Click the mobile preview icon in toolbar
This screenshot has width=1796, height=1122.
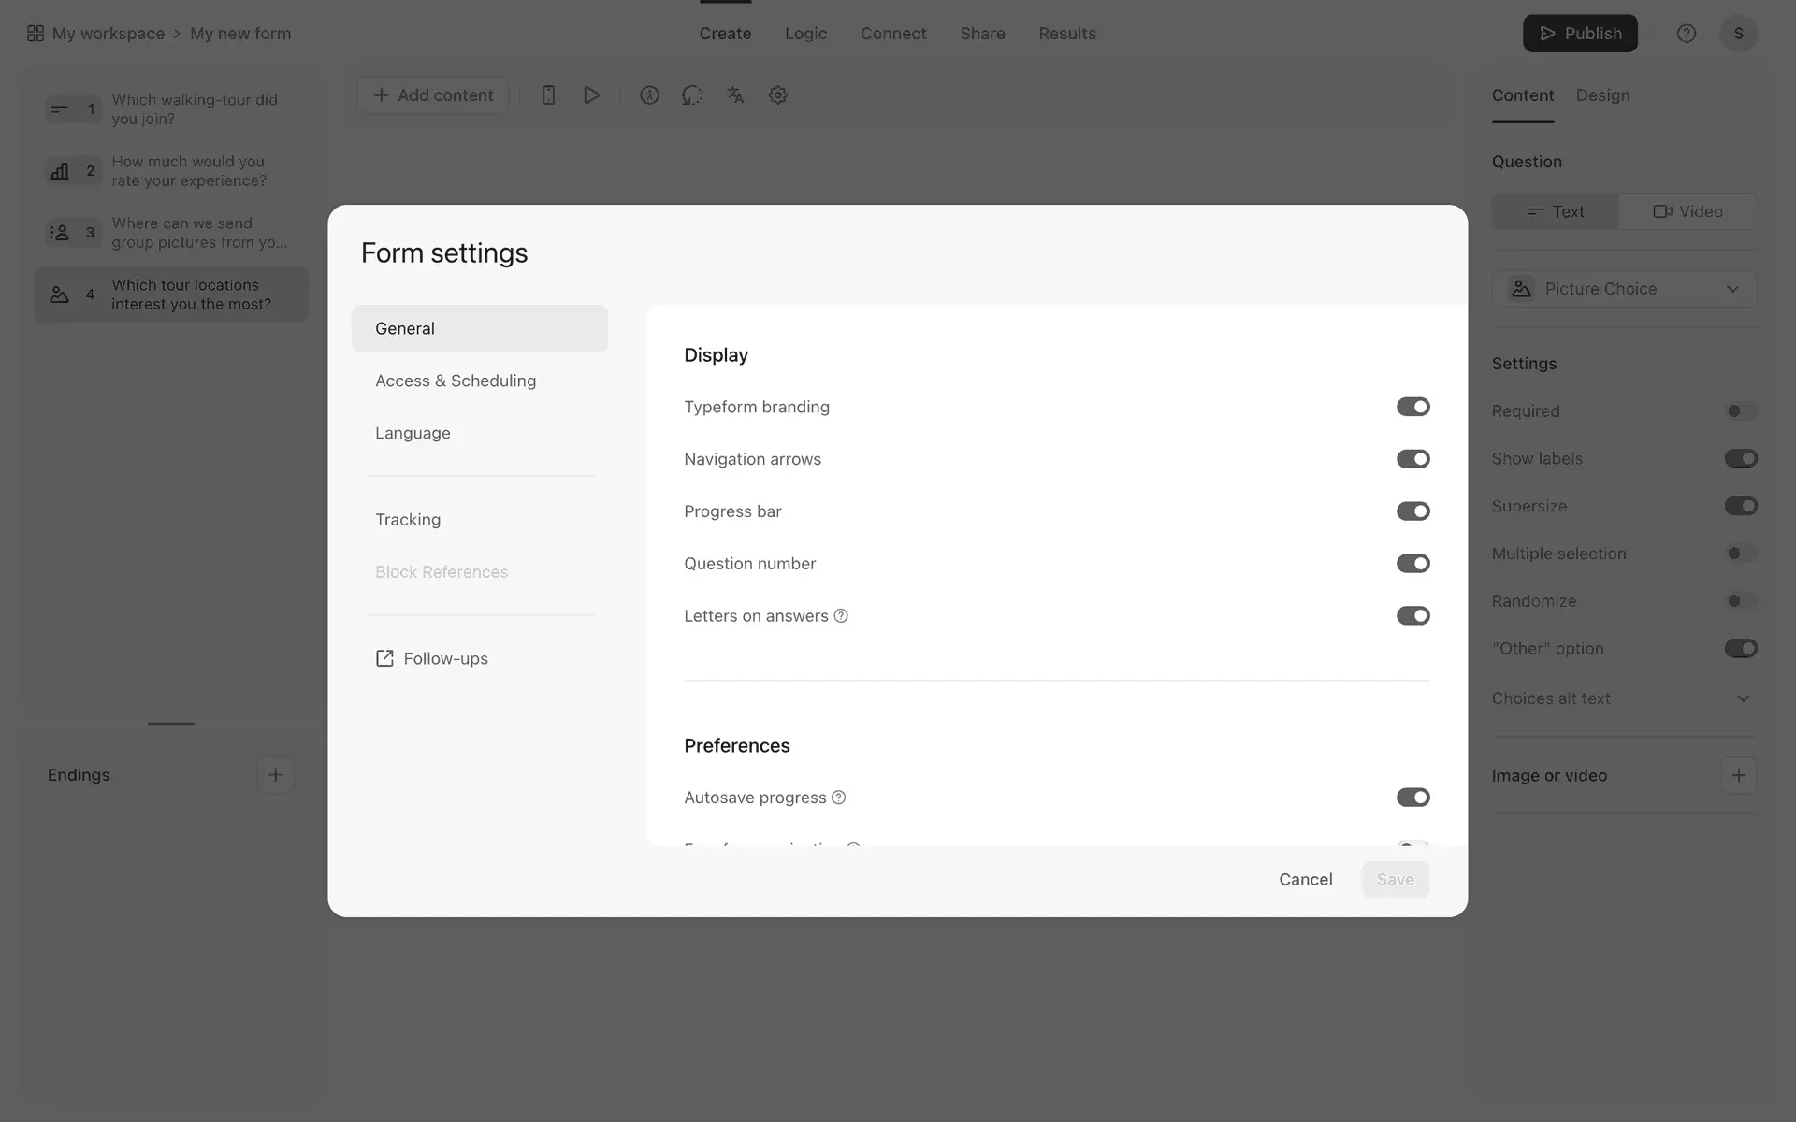tap(548, 95)
